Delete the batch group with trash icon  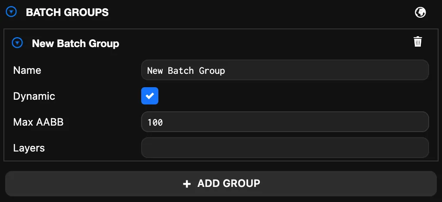click(417, 42)
